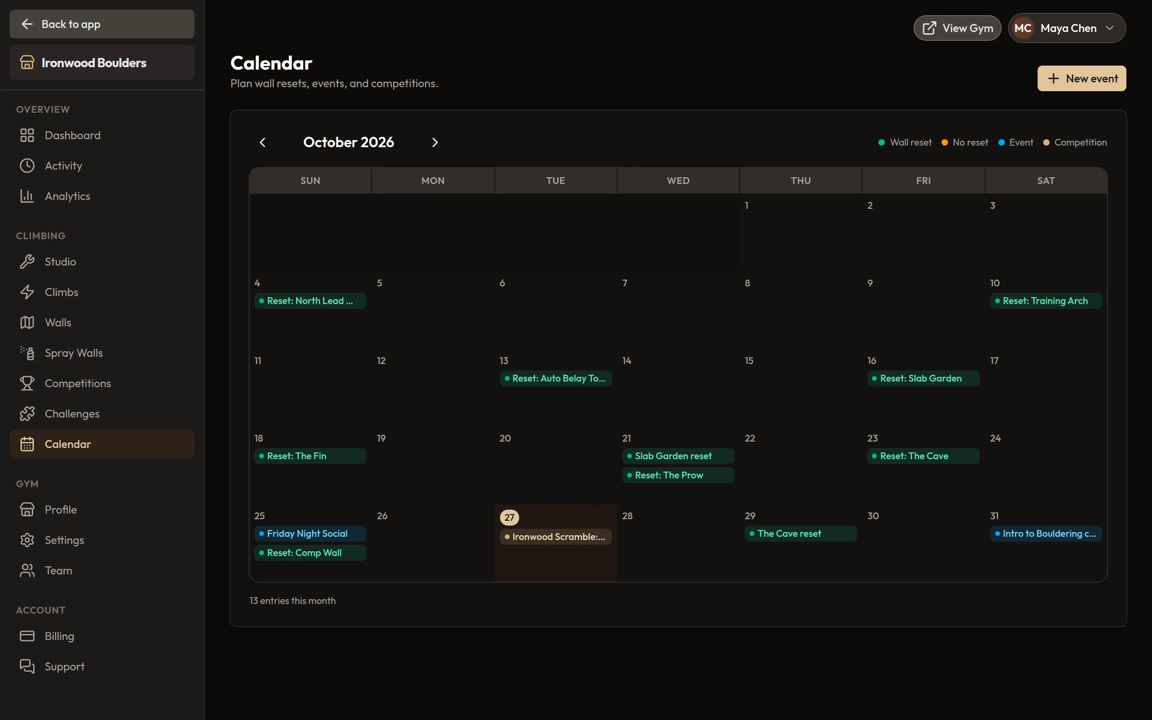Click the Team people icon
Screen dimensions: 1152x720
27,570
